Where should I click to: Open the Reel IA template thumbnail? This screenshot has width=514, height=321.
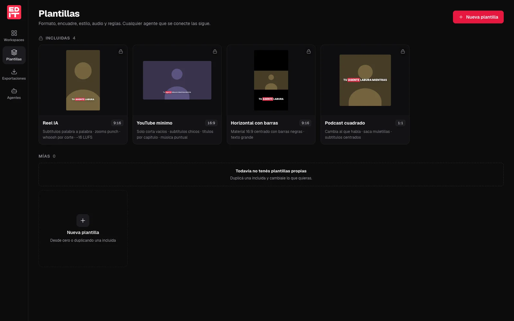click(83, 80)
